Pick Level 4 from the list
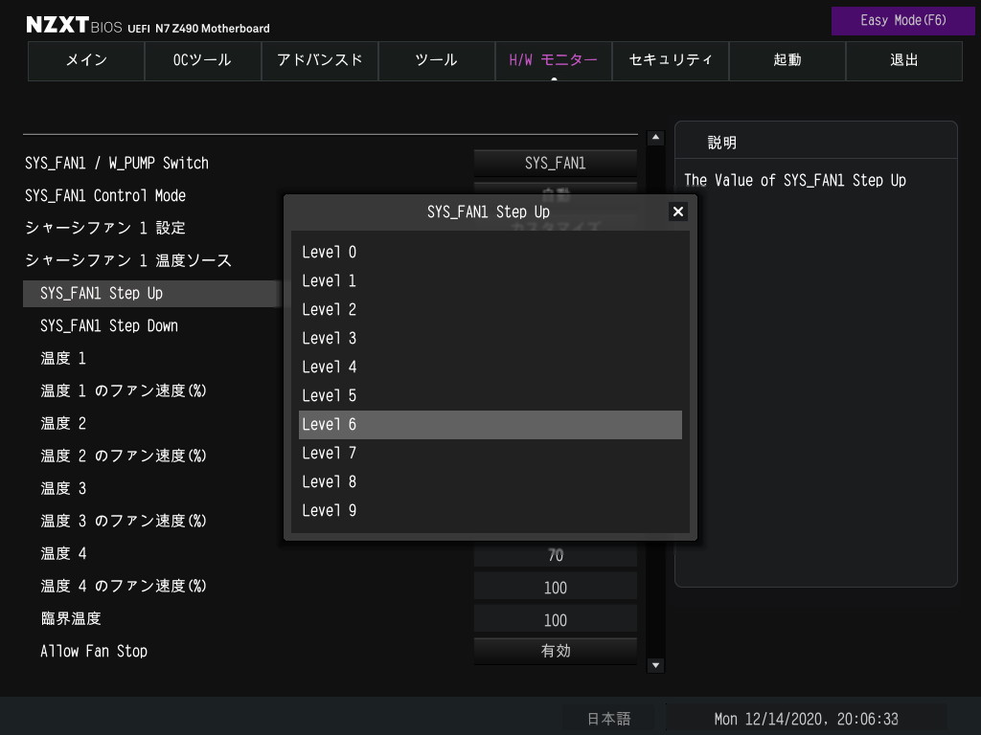This screenshot has width=981, height=735. click(490, 367)
